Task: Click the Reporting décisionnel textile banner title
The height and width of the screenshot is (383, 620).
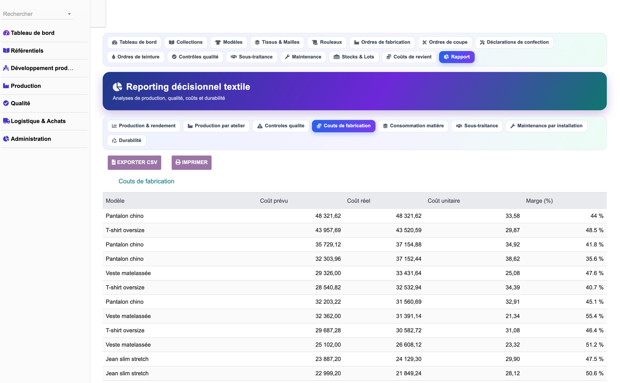Action: click(188, 87)
